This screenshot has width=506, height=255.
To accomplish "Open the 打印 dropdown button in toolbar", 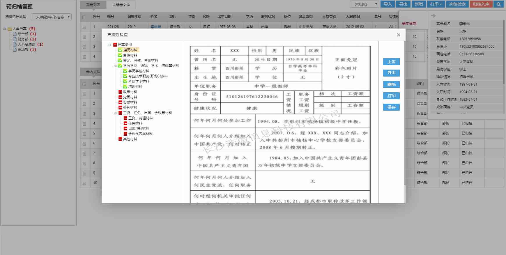I will pyautogui.click(x=436, y=4).
